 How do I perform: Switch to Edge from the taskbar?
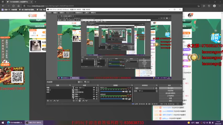[x=15, y=122]
